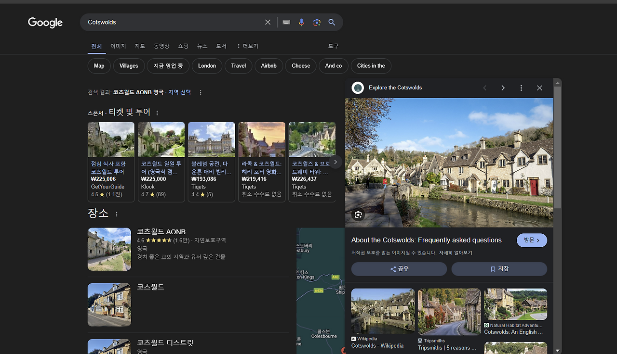The image size is (617, 354).
Task: Expand the 더보기 more tabs menu
Action: click(247, 46)
